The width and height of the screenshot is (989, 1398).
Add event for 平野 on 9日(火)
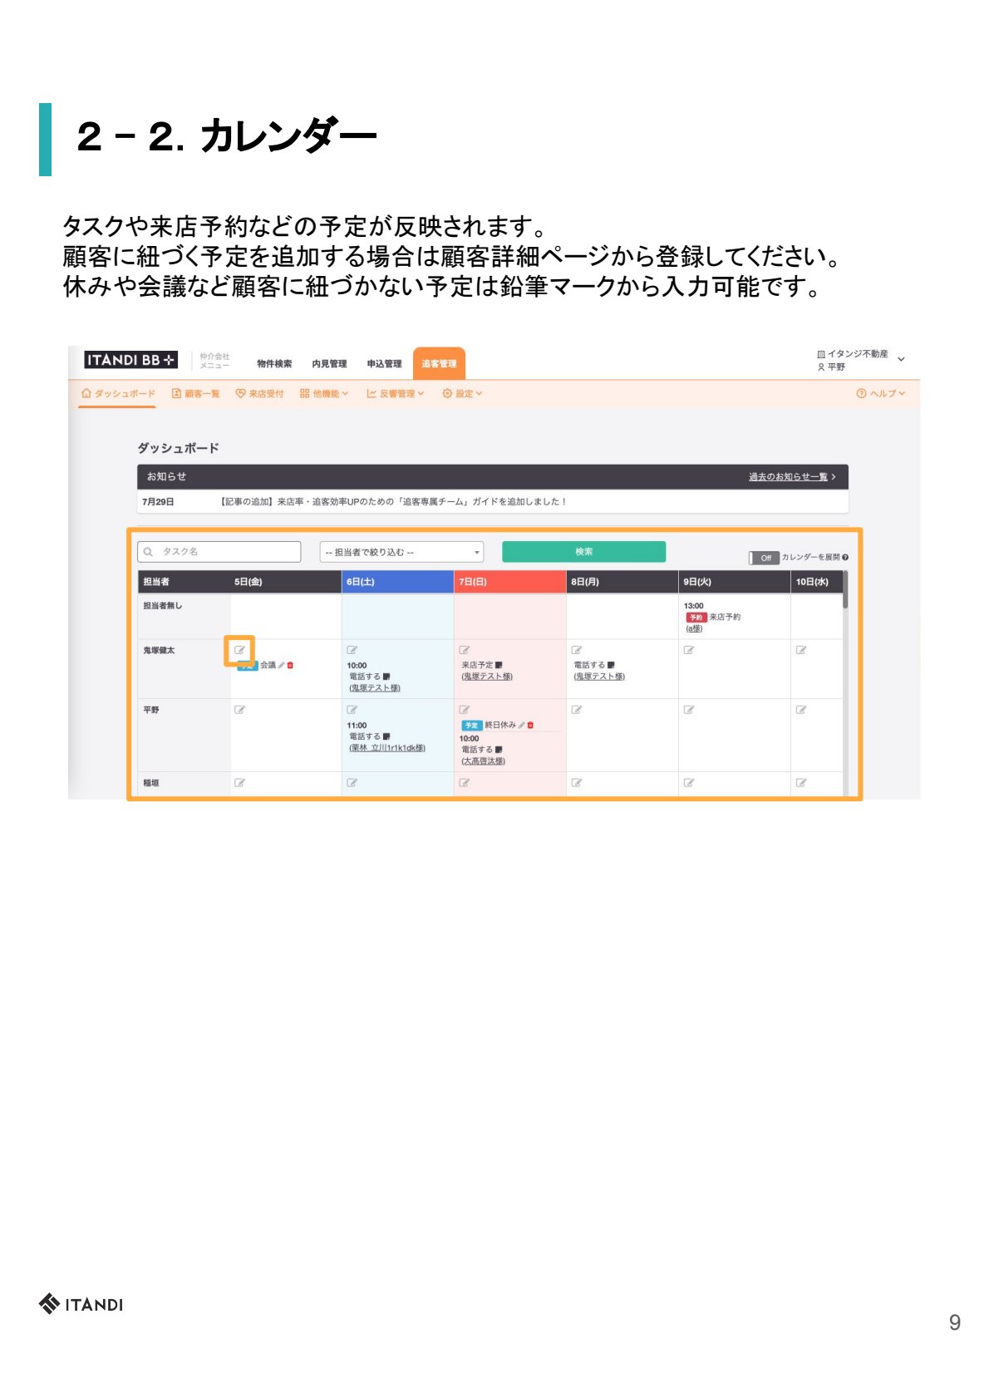(688, 710)
